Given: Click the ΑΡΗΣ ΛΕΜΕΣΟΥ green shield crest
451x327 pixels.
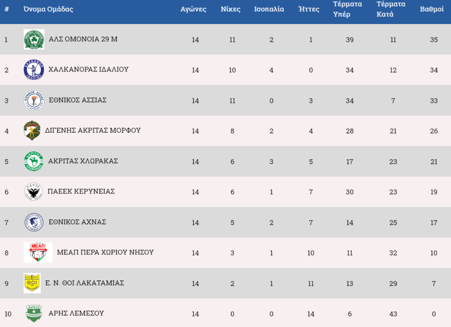Looking at the screenshot, I should coord(34,313).
